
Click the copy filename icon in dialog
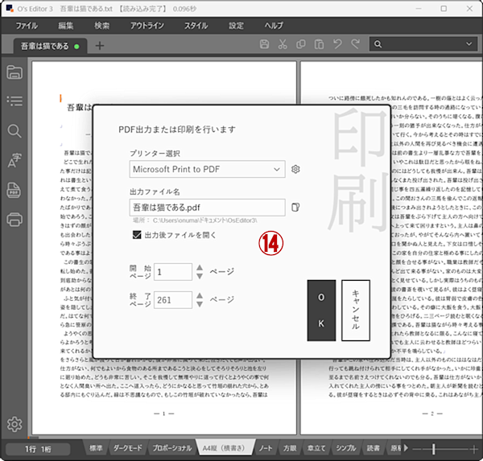click(x=295, y=208)
